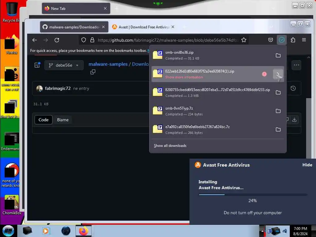The height and width of the screenshot is (237, 316).
Task: Open Recycle Bin desktop icon
Action: (11, 11)
